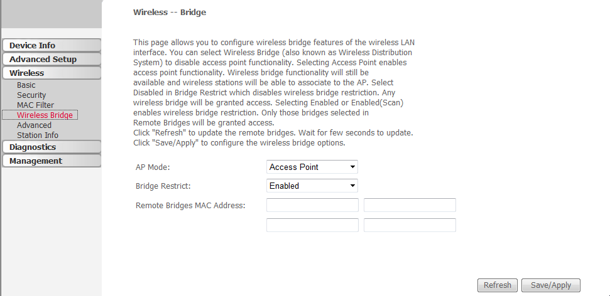The height and width of the screenshot is (296, 610).
Task: Focus the first Remote Bridges MAC field
Action: click(x=312, y=205)
